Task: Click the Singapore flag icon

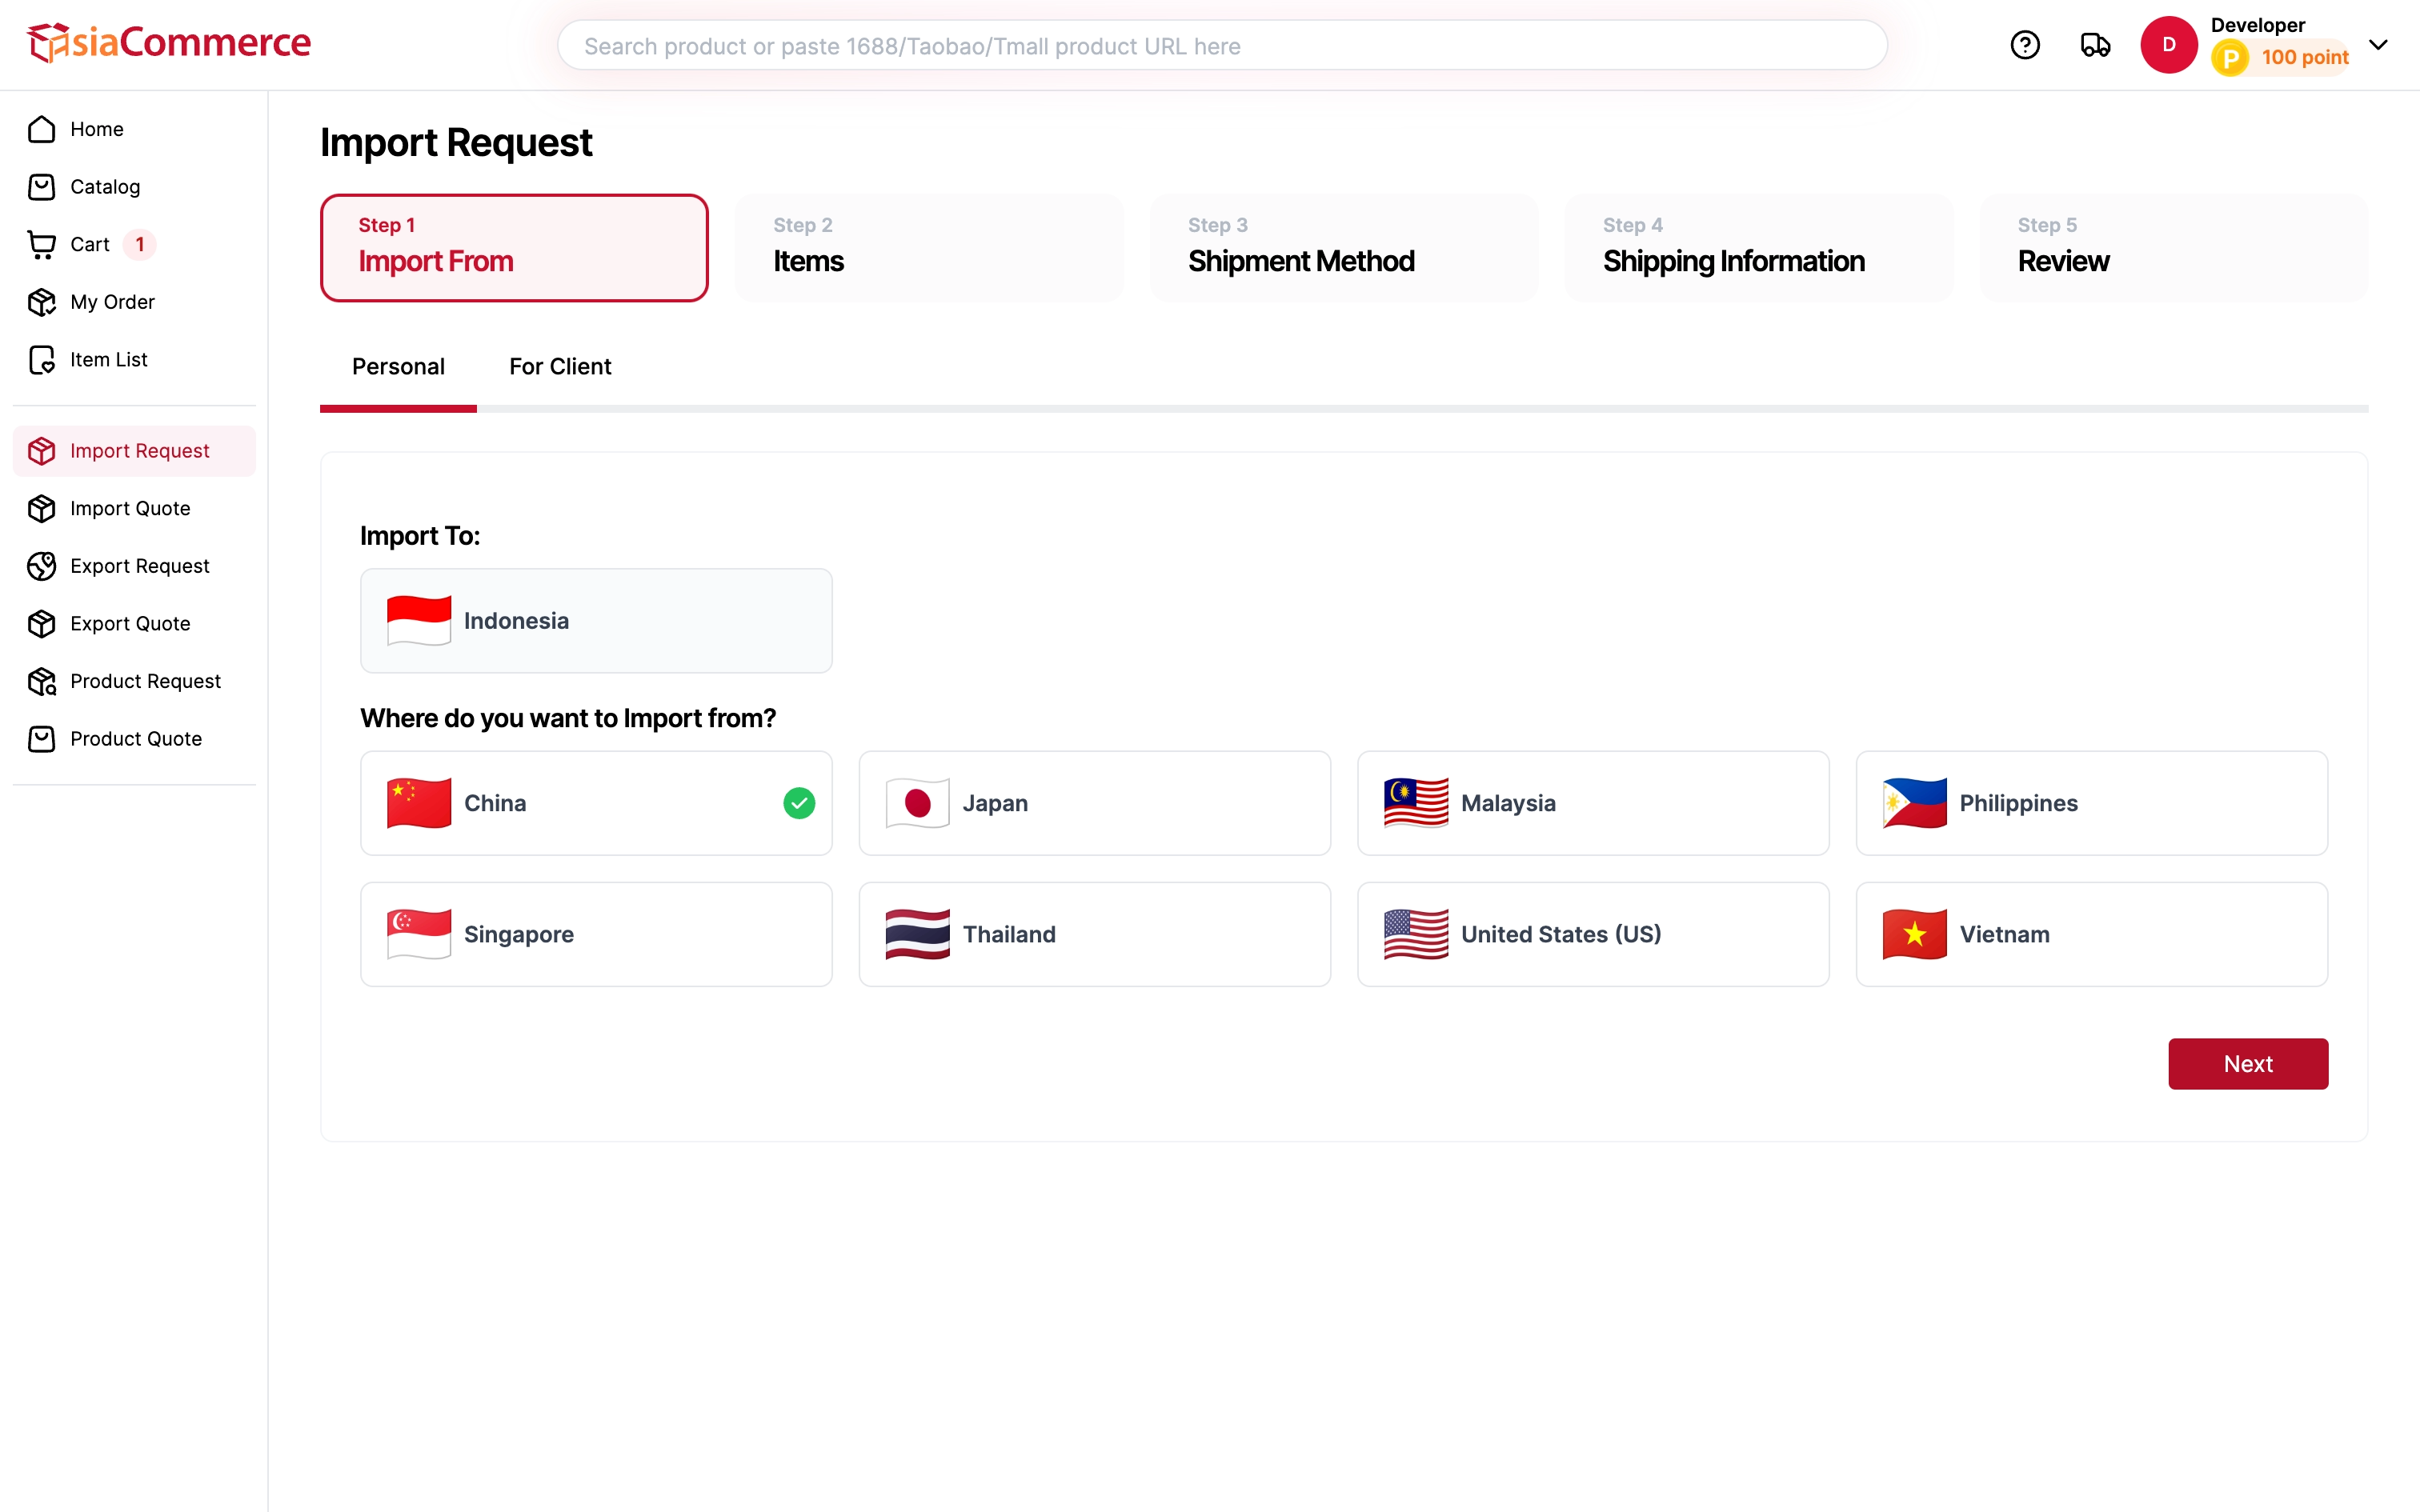Action: pyautogui.click(x=419, y=934)
